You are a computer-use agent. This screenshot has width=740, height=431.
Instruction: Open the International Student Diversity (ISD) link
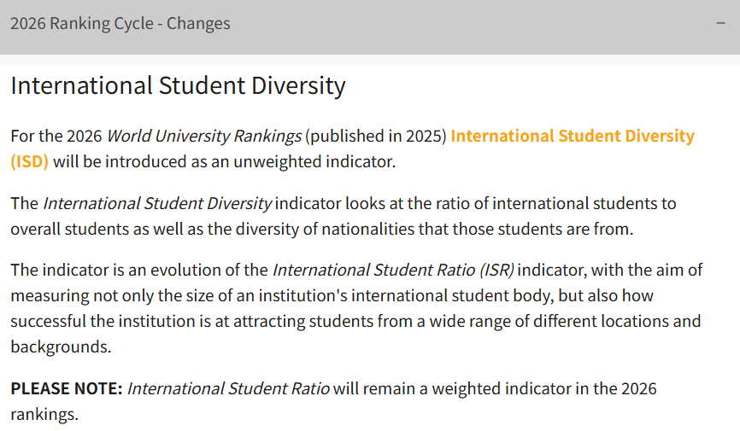click(x=572, y=136)
